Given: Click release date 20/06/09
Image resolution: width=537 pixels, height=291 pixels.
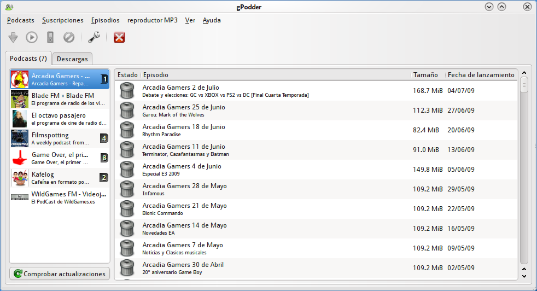Looking at the screenshot, I should [461, 130].
